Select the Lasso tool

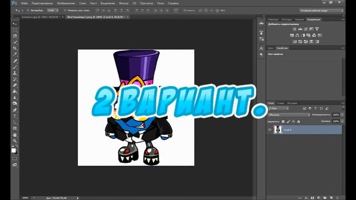[x=15, y=36]
